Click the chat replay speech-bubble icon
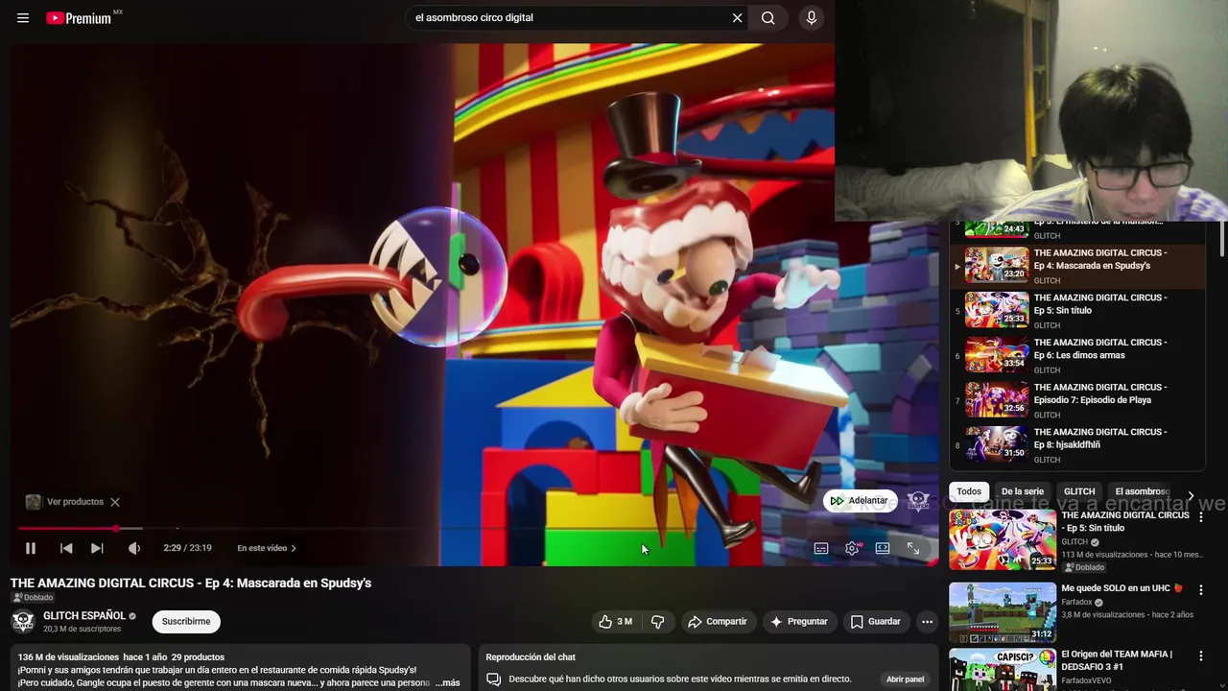Image resolution: width=1228 pixels, height=691 pixels. (493, 679)
